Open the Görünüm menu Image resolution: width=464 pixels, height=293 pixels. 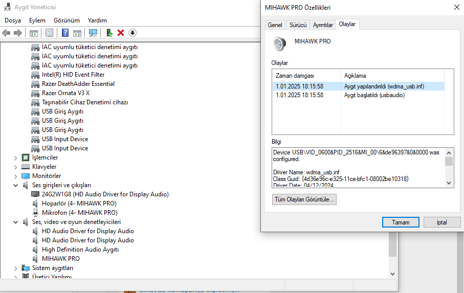(67, 20)
